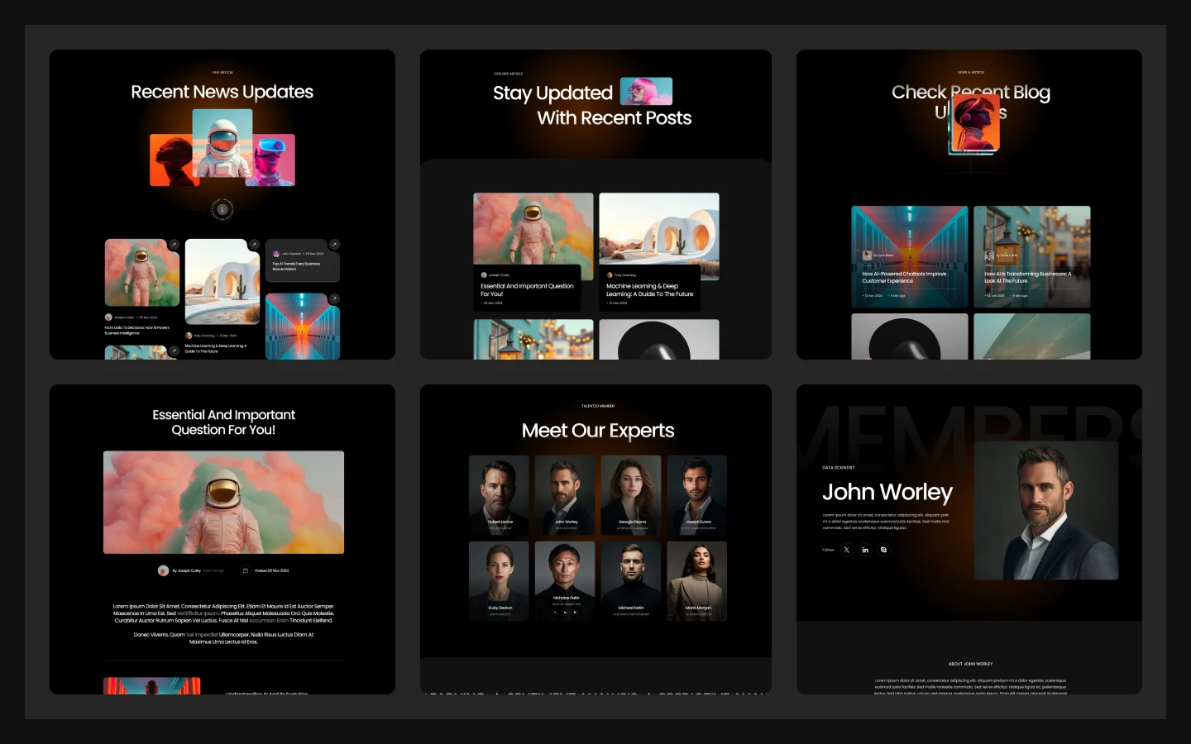1191x744 pixels.
Task: Click the Nicholas Patin name label
Action: point(566,598)
